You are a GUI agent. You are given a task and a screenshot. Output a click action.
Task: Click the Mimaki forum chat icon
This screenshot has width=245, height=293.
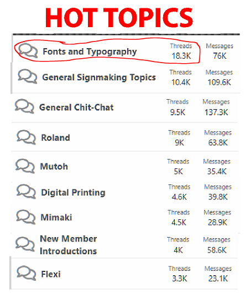coord(25,217)
